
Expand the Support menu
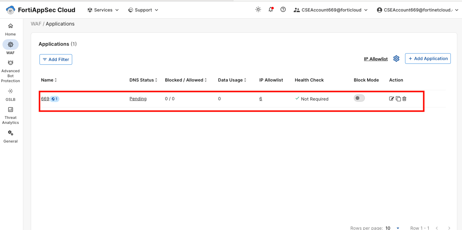point(143,10)
